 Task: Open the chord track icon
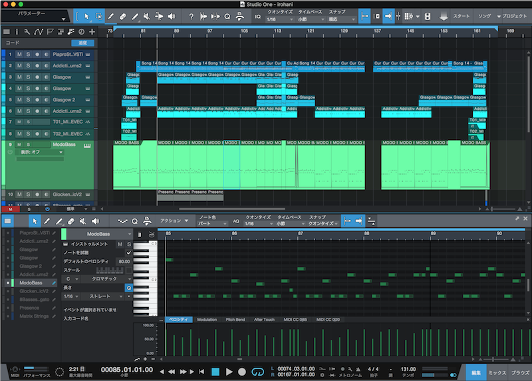click(x=71, y=31)
